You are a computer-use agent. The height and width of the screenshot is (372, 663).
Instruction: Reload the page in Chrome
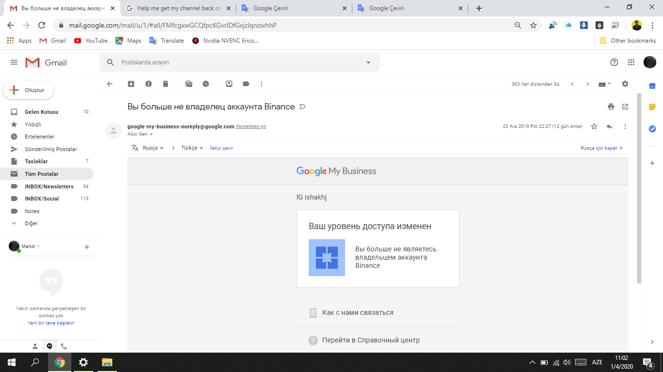click(42, 25)
